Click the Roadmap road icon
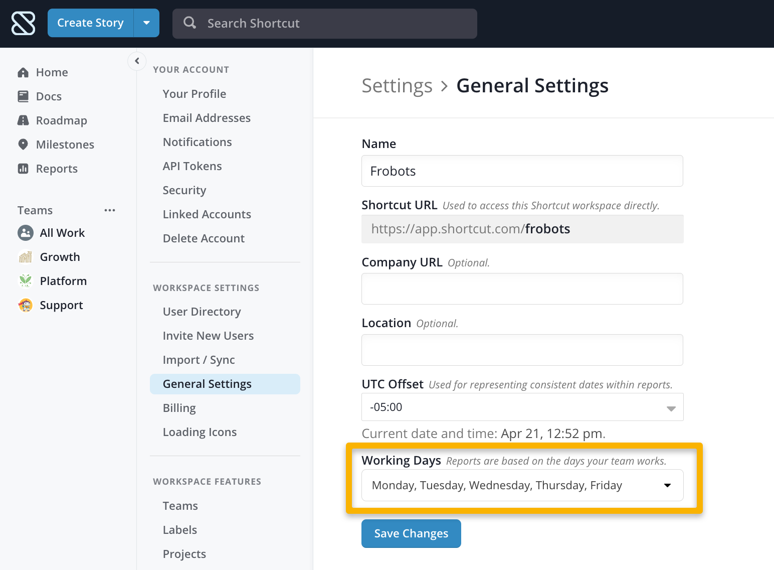Image resolution: width=774 pixels, height=570 pixels. (x=23, y=120)
